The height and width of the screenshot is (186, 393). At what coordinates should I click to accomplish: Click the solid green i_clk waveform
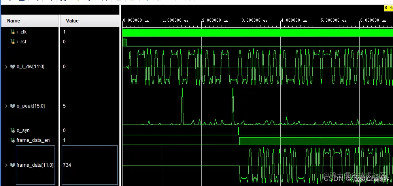(x=258, y=33)
